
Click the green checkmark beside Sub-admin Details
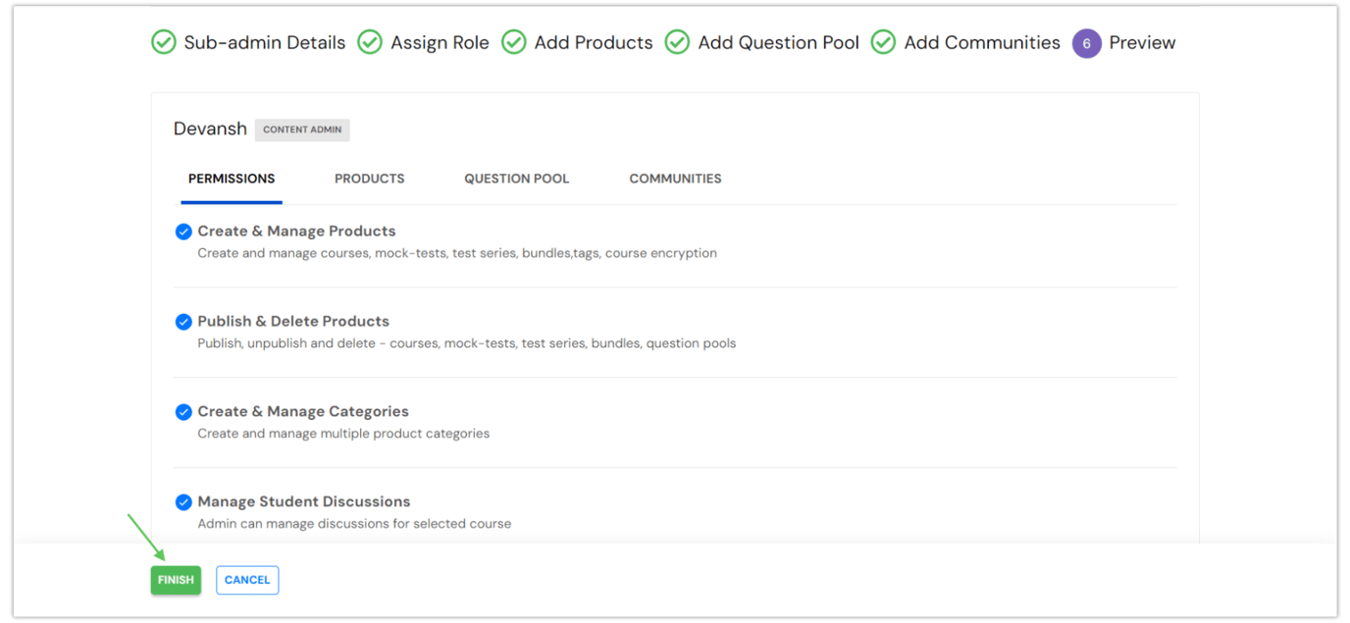[163, 42]
